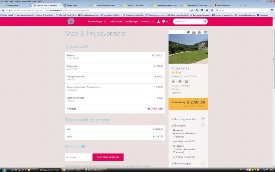Open the downloads arrow in browser toolbar
The height and width of the screenshot is (172, 275).
(207, 10)
